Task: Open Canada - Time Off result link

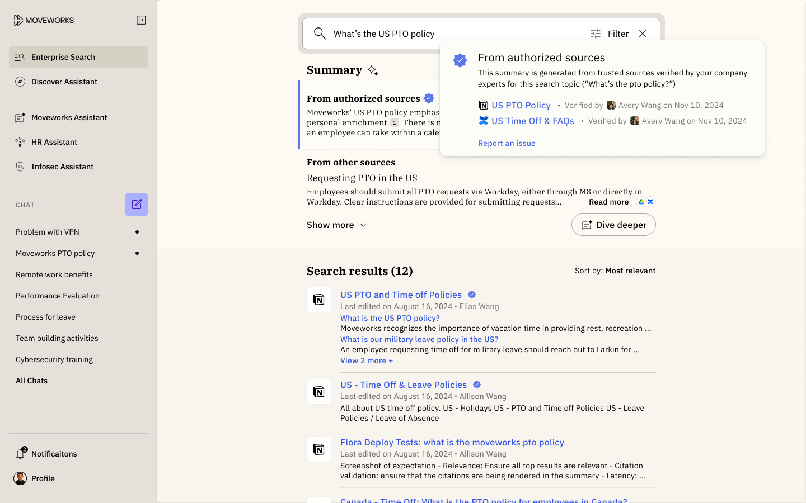Action: pos(484,500)
